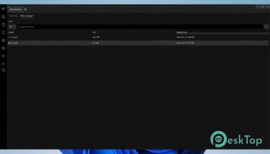The image size is (270, 154).
Task: Sort files by the Size column header
Action: (94, 32)
